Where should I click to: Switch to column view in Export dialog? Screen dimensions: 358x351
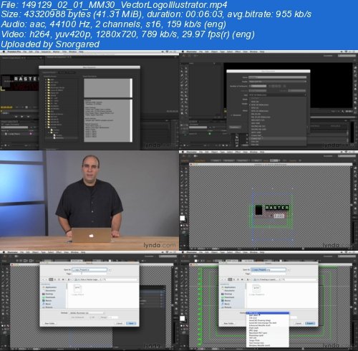pos(238,279)
